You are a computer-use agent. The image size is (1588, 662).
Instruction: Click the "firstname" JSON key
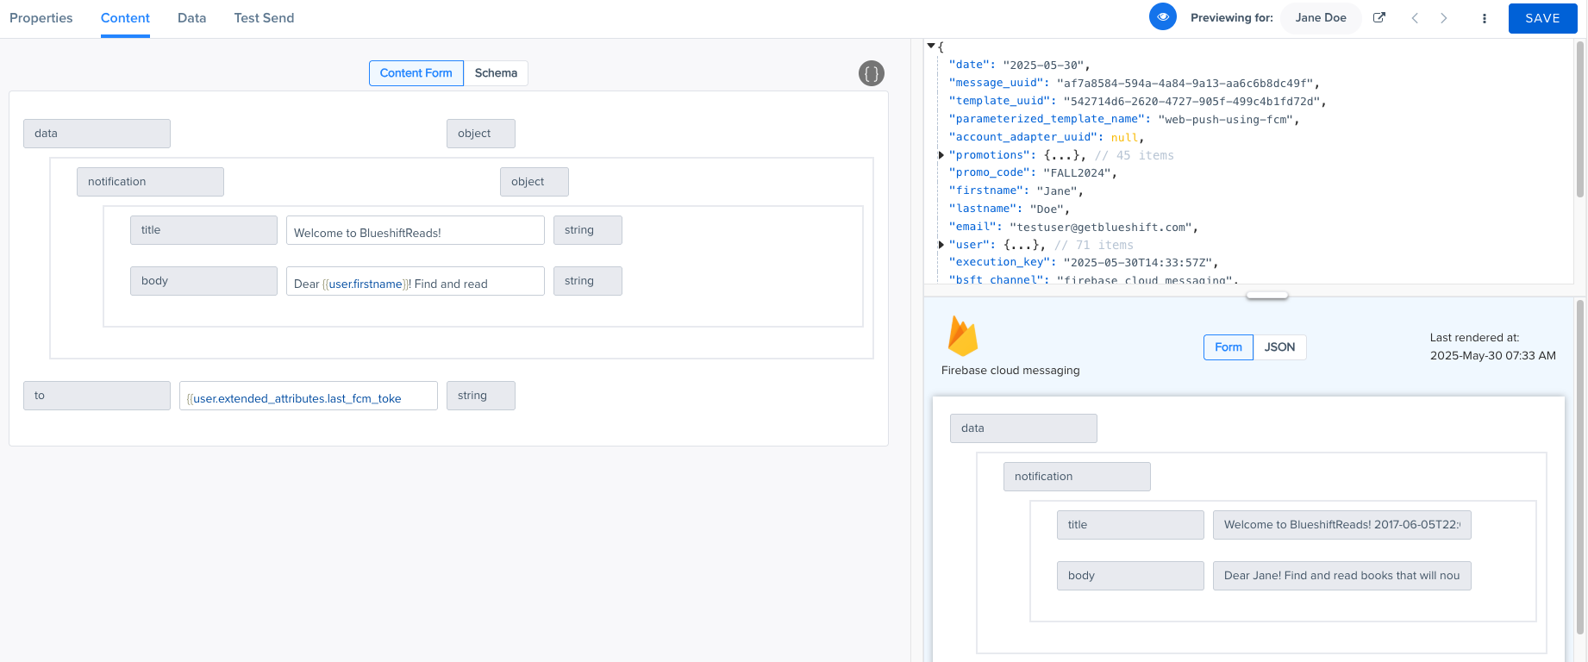coord(989,191)
